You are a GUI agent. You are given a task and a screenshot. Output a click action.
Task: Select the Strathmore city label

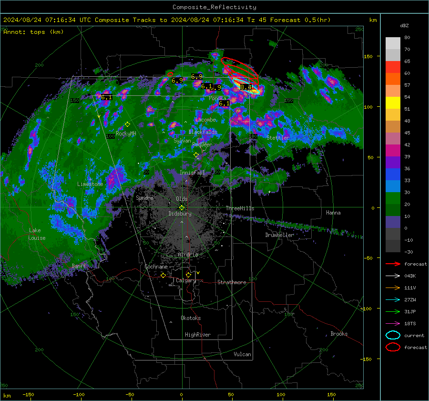pyautogui.click(x=232, y=282)
